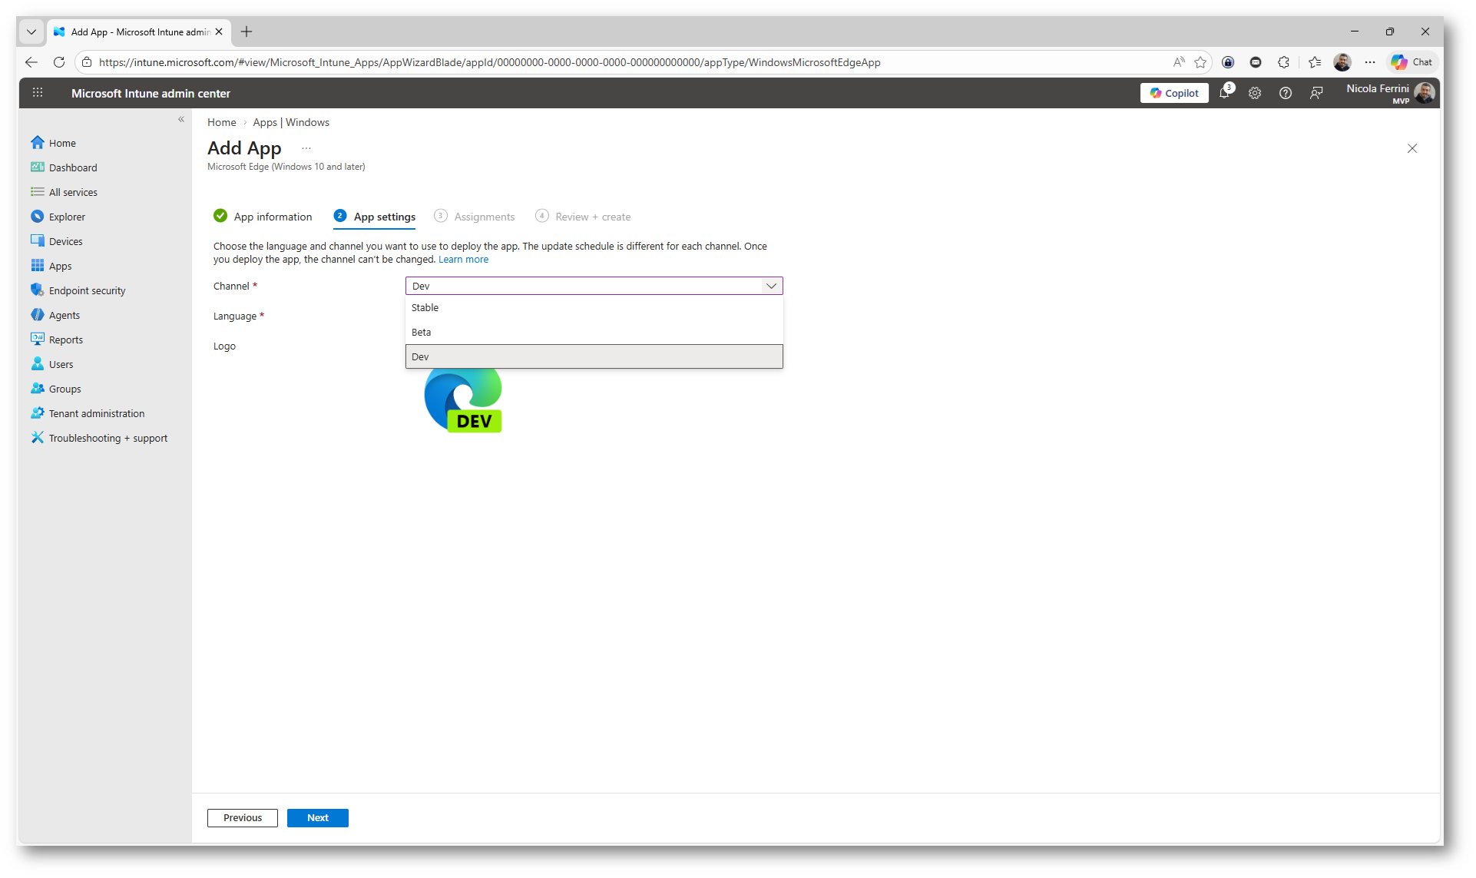Click the Troubleshooting + support icon

[x=37, y=438]
